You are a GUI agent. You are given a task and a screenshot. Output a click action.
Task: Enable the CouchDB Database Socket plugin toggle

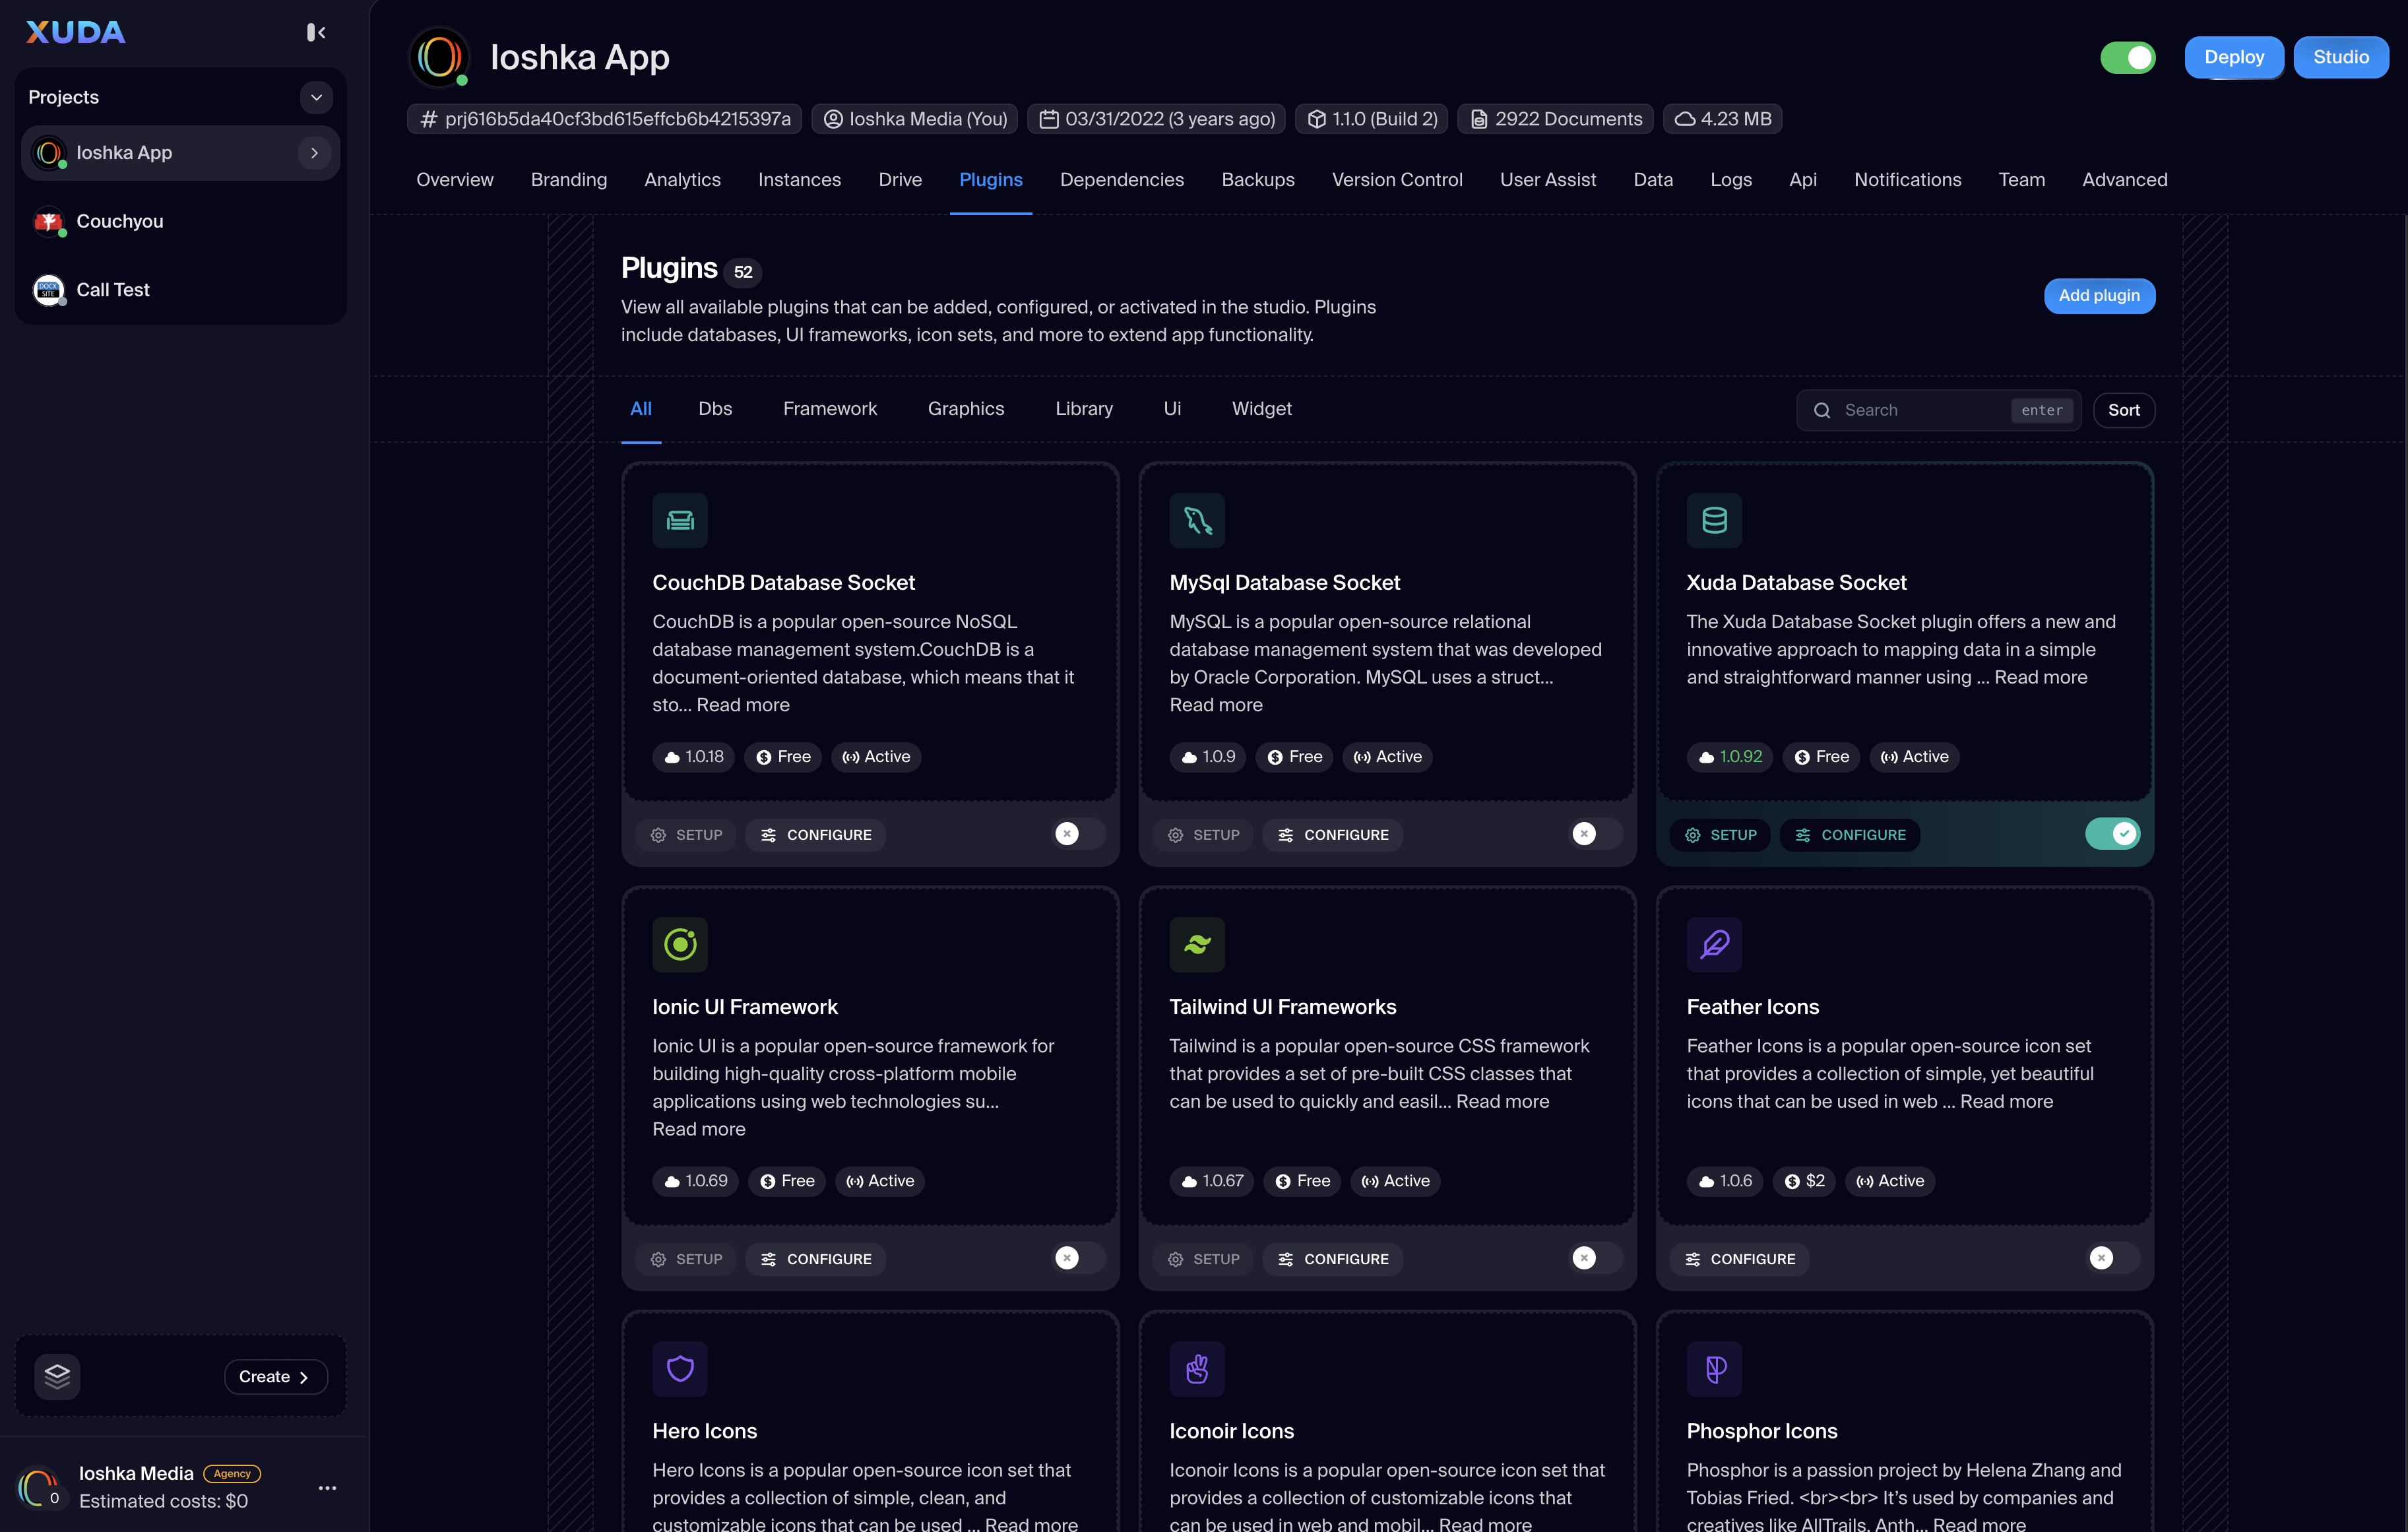(1079, 834)
